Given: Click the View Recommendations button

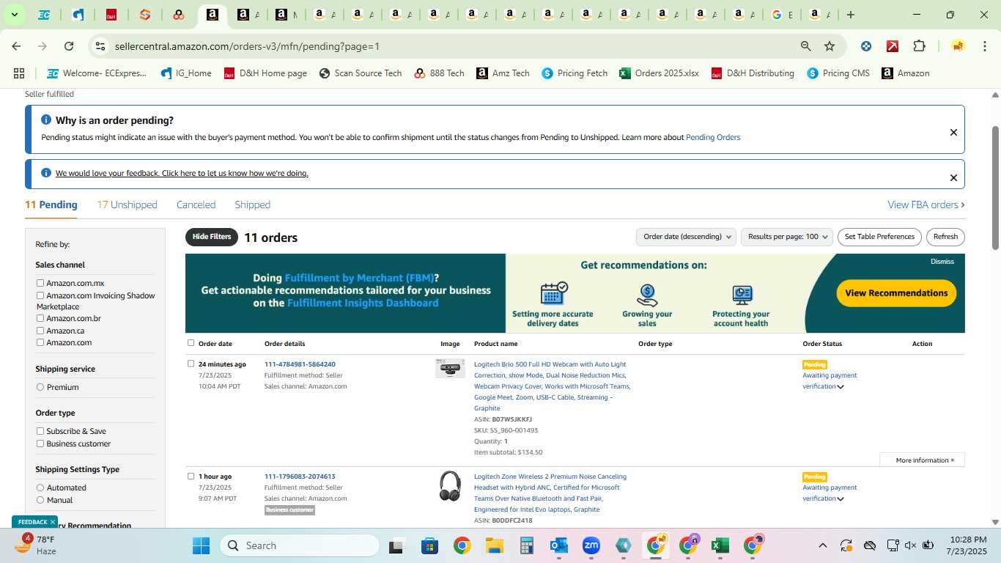Looking at the screenshot, I should coord(896,293).
